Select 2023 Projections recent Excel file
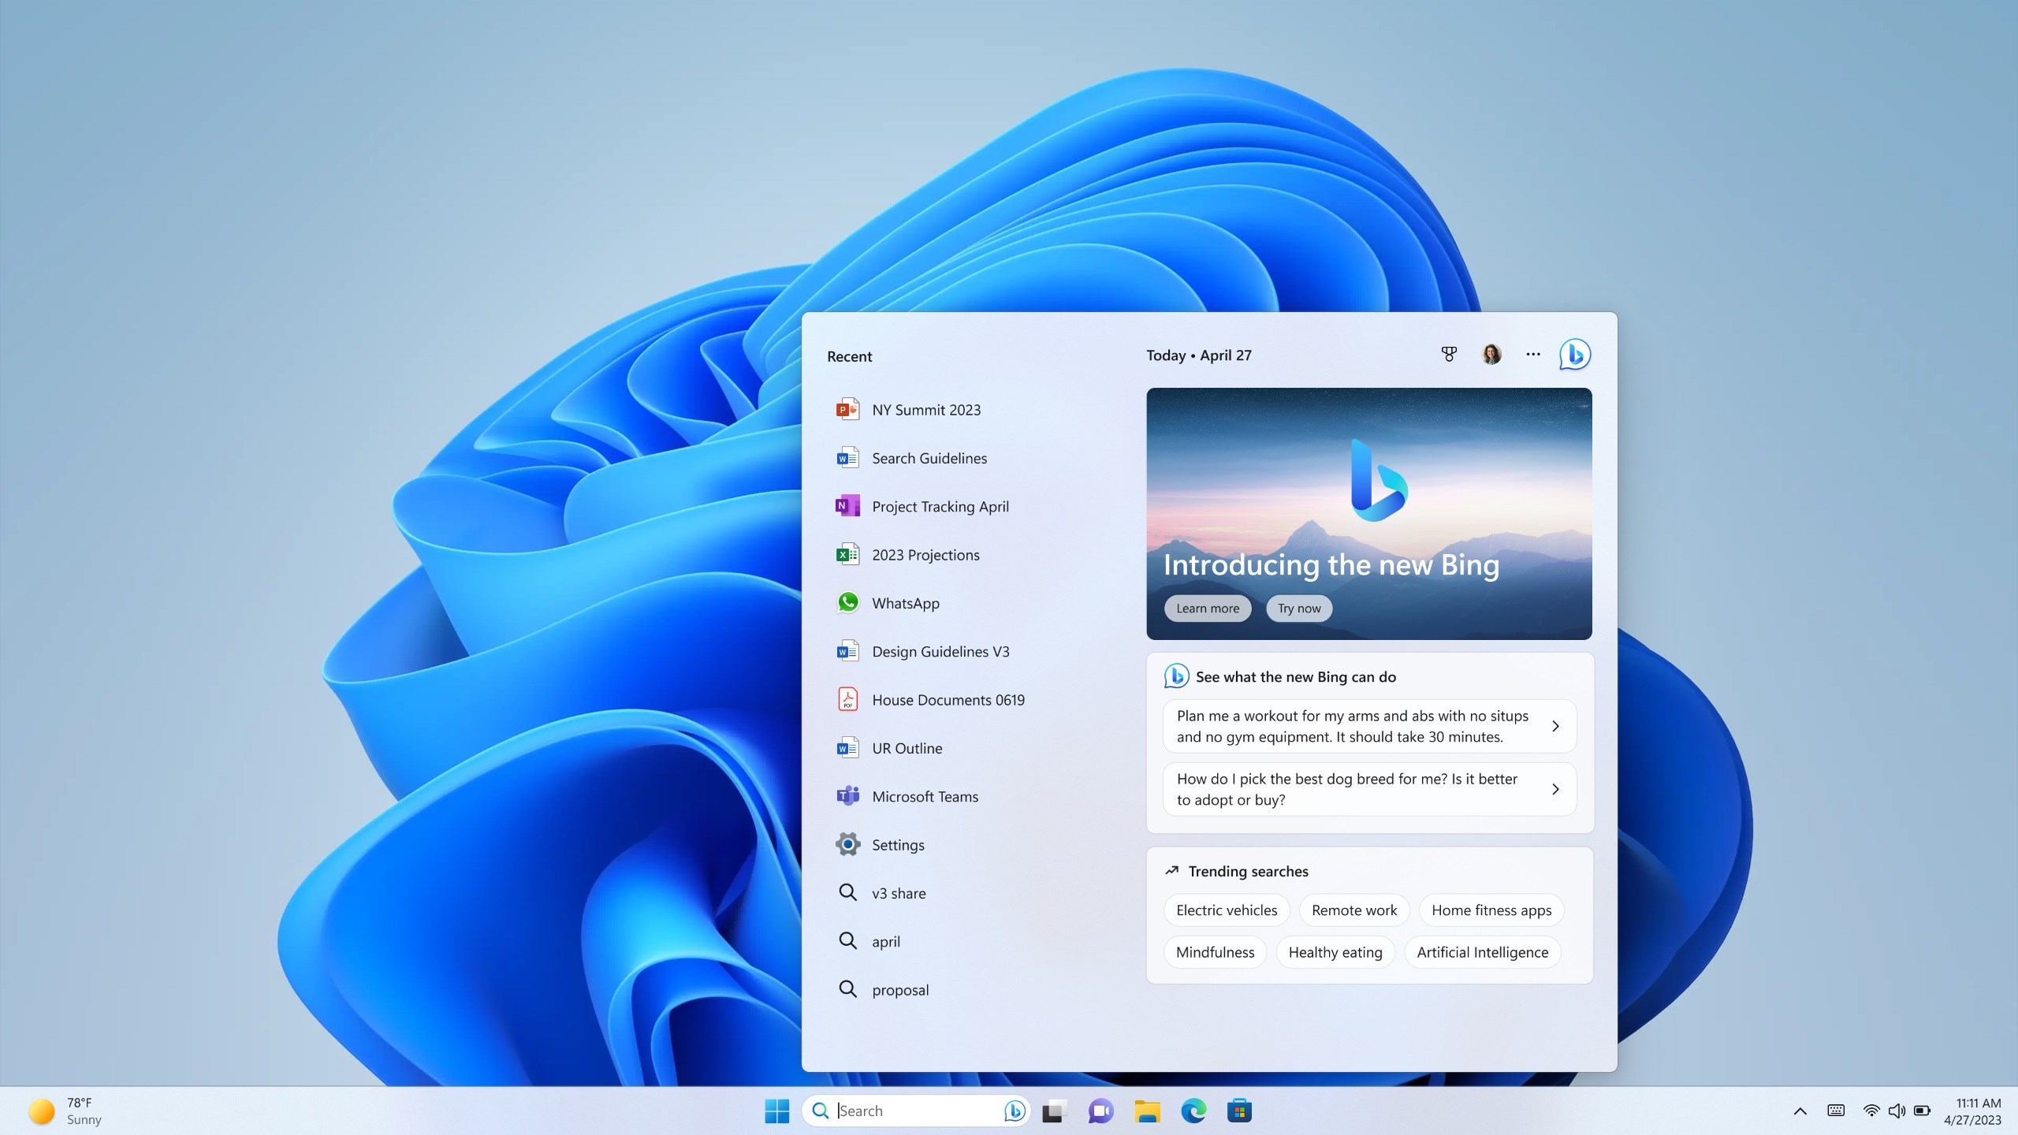2018x1135 pixels. click(x=926, y=554)
